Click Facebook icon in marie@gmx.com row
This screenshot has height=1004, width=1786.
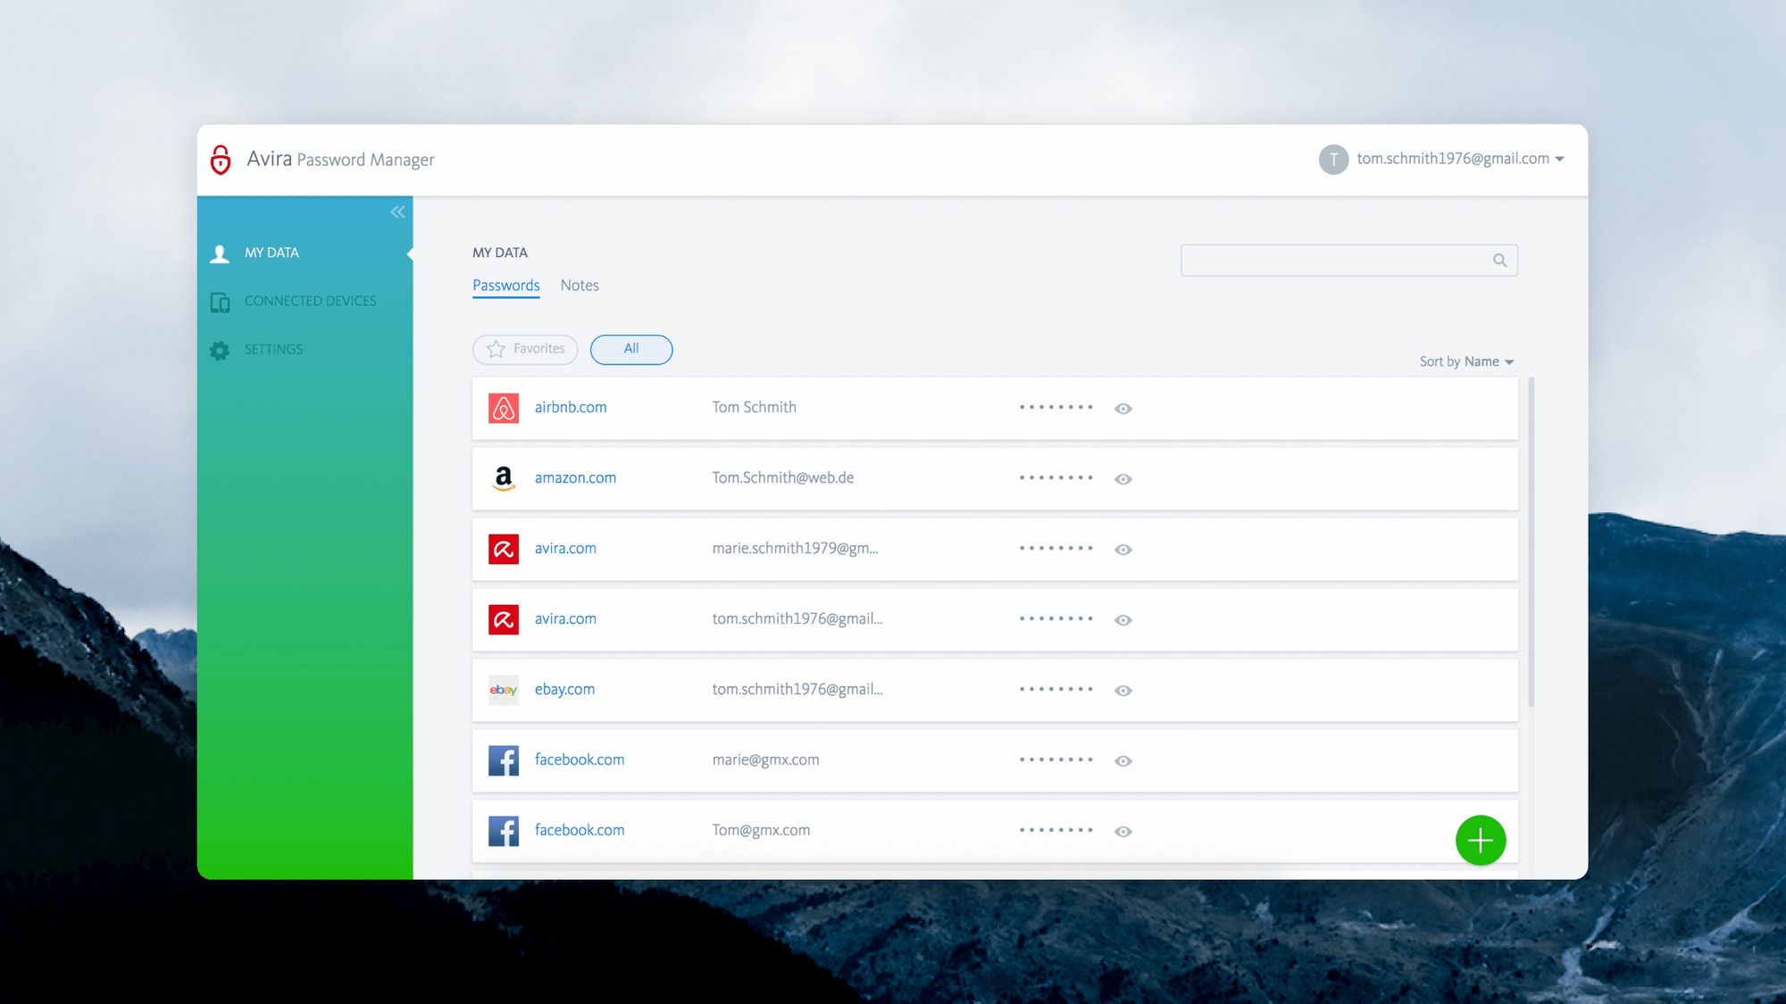pyautogui.click(x=503, y=760)
